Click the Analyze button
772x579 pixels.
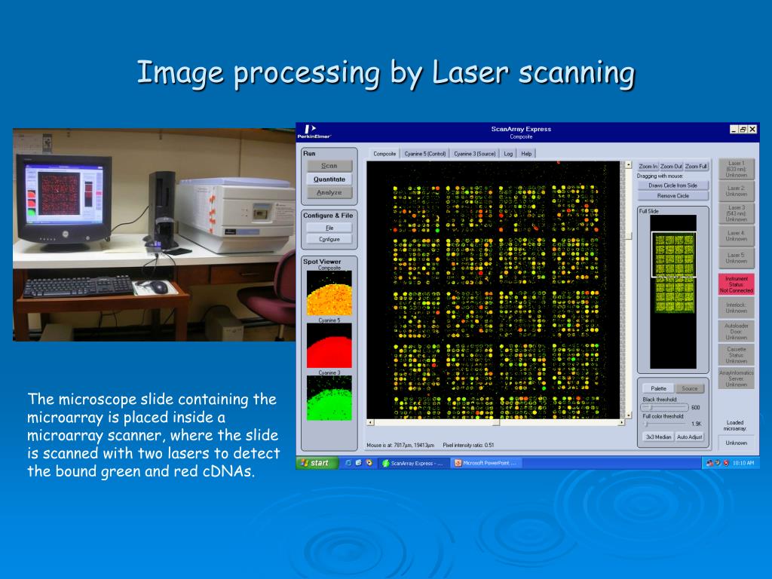click(329, 192)
